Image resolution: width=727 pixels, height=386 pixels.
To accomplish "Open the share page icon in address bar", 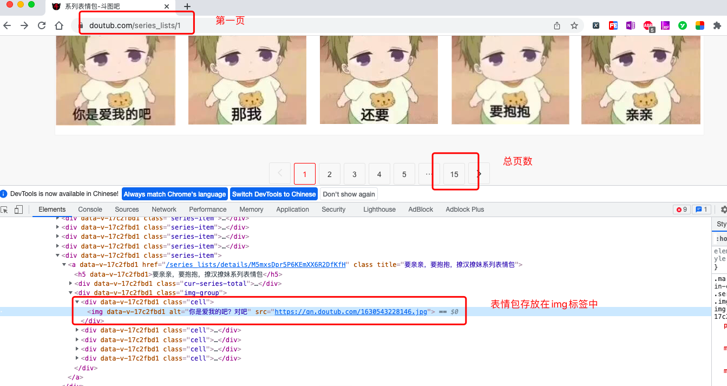I will tap(557, 25).
